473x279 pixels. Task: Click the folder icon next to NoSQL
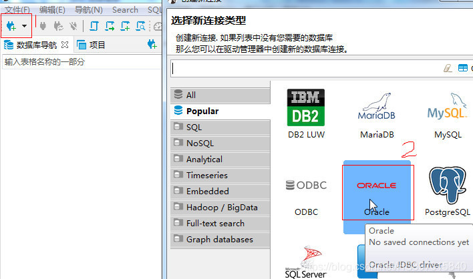click(178, 142)
